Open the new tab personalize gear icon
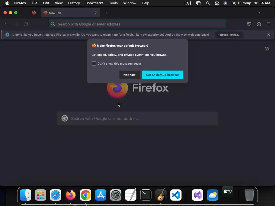This screenshot has height=206, width=275. click(x=267, y=49)
